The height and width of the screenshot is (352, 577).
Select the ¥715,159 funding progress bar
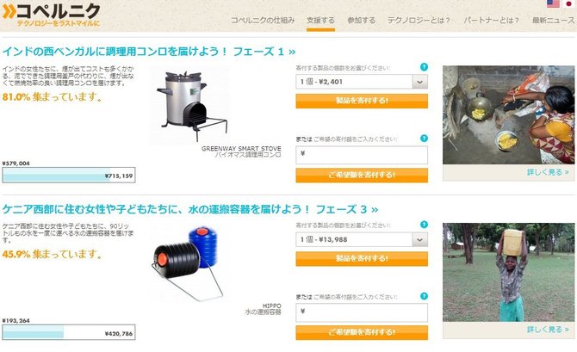(69, 175)
